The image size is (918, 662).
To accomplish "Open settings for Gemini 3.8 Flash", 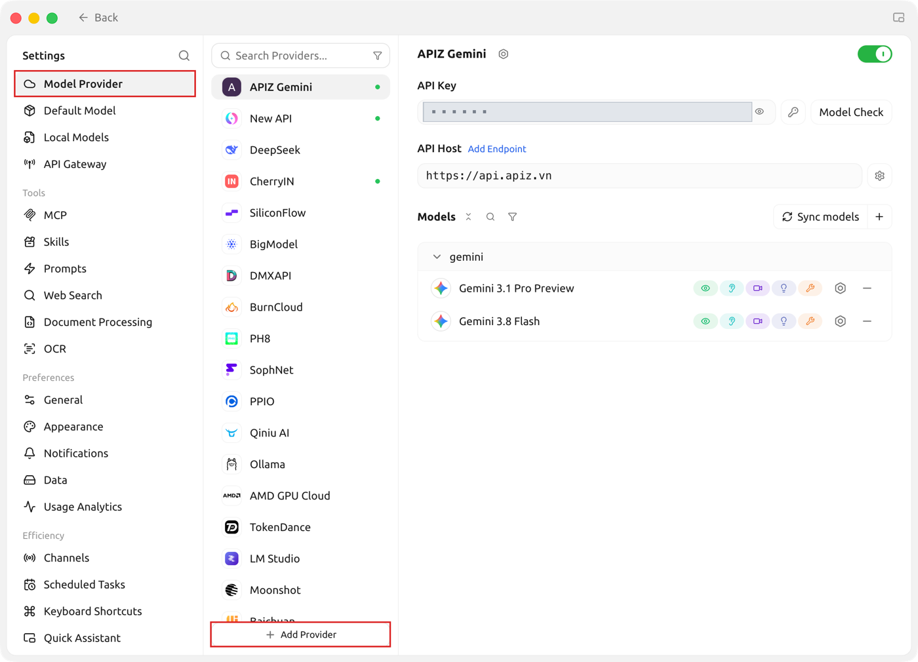I will [x=841, y=321].
